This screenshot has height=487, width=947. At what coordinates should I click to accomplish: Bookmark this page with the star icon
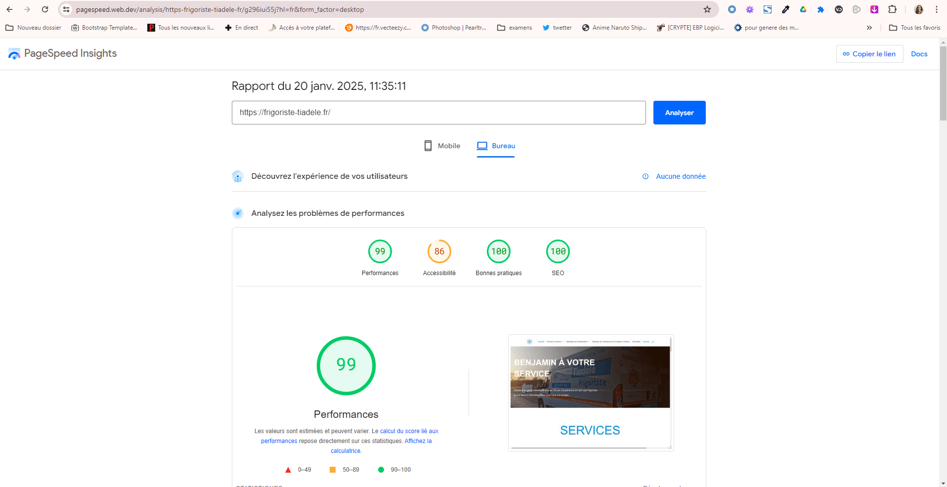point(707,9)
